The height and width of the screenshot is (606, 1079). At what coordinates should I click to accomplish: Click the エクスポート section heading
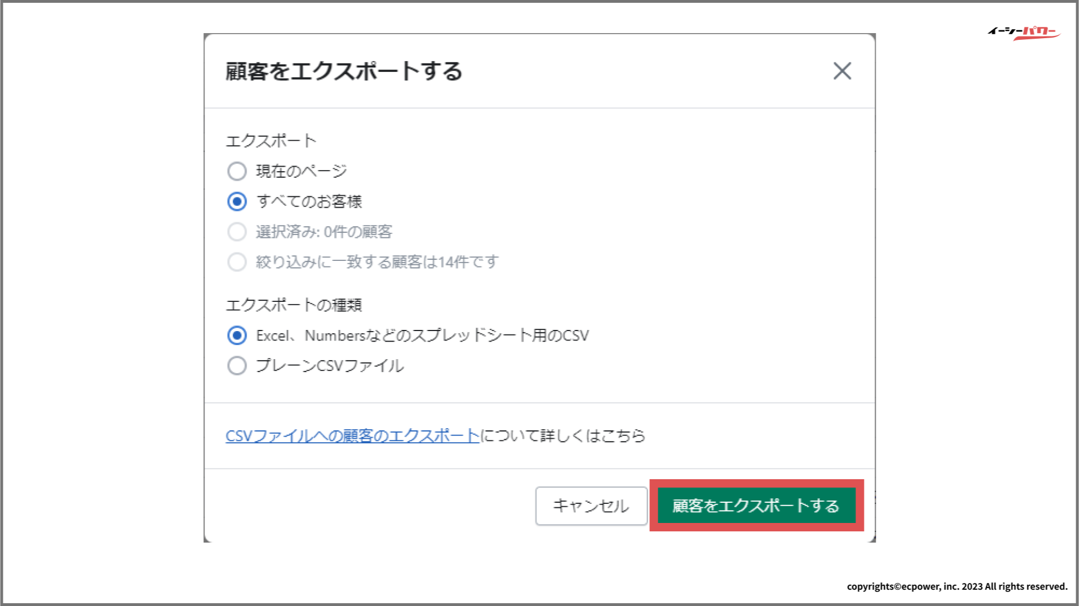tap(271, 141)
